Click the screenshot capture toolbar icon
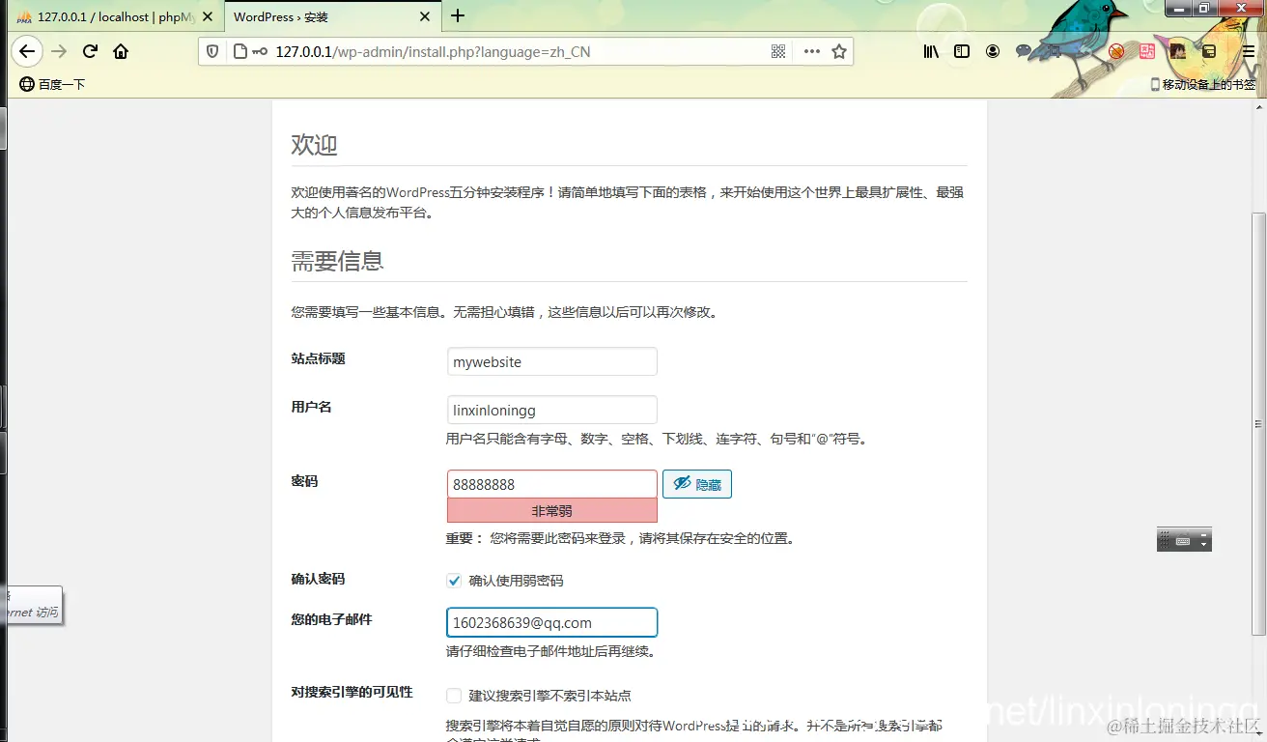 point(1054,51)
